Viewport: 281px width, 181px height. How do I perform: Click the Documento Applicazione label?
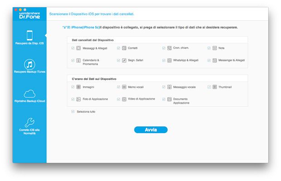point(180,100)
